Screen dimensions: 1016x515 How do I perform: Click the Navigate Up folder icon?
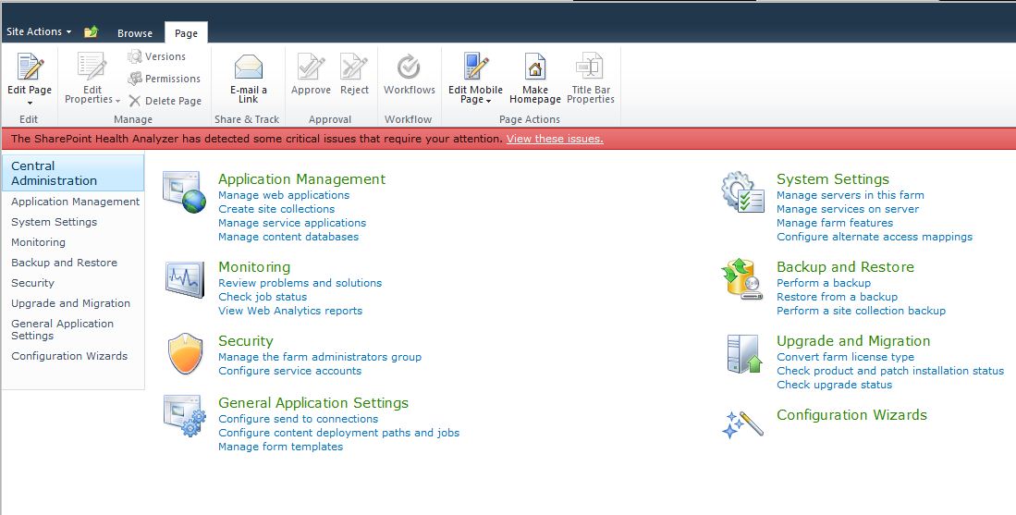pos(91,31)
